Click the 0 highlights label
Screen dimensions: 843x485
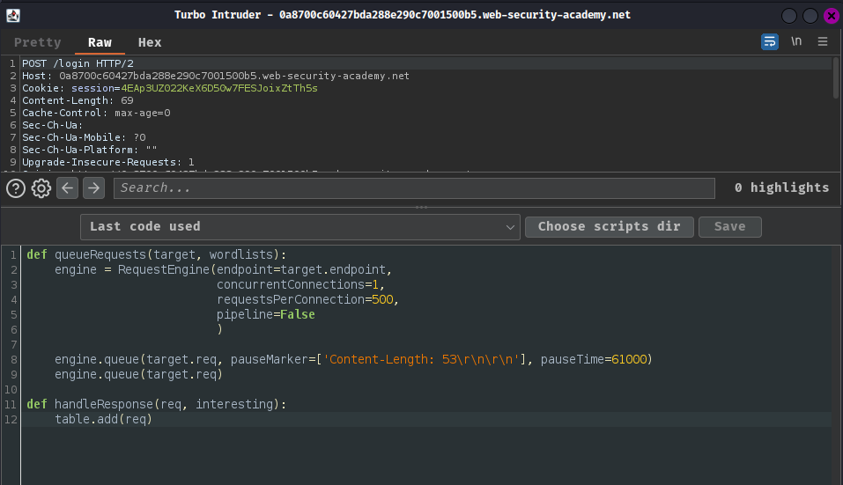pos(781,187)
